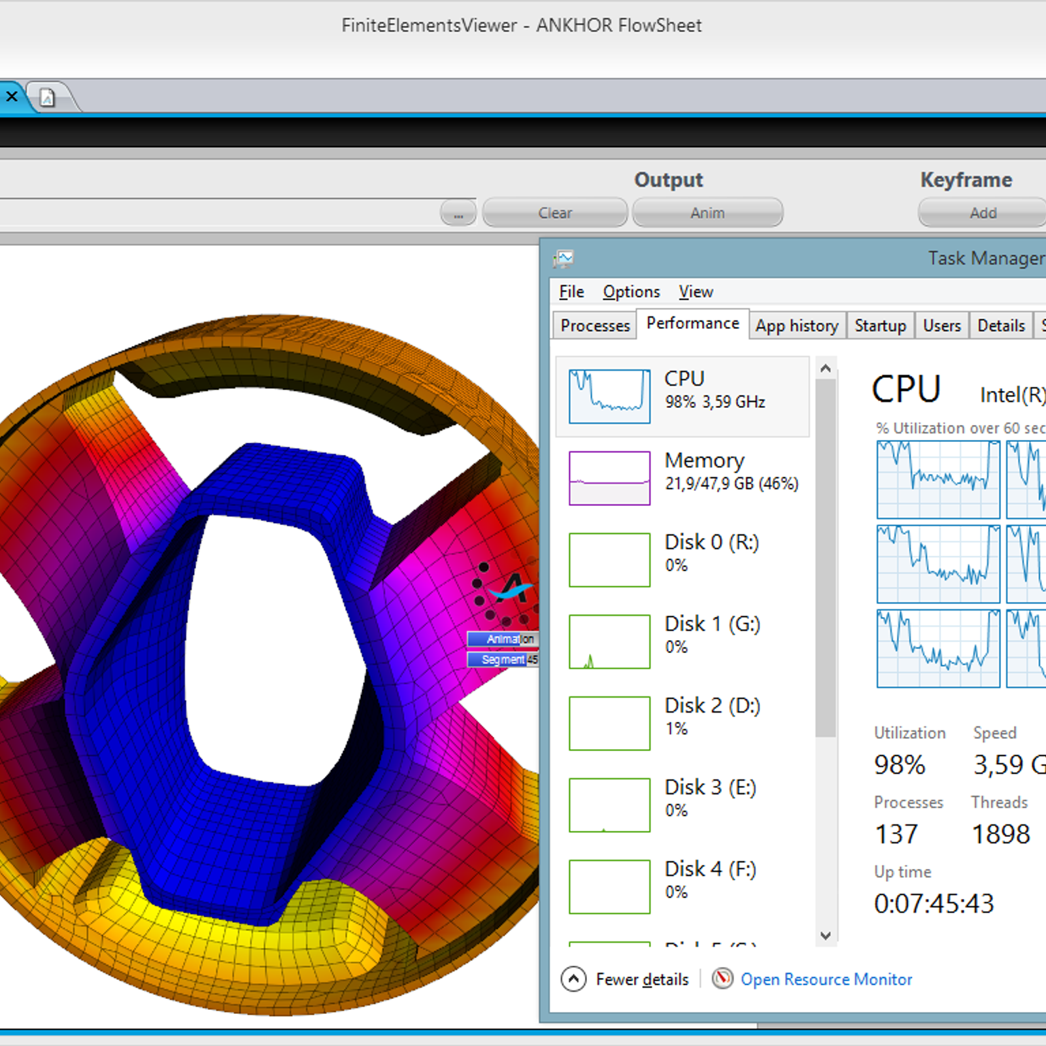Image resolution: width=1046 pixels, height=1046 pixels.
Task: Select Disk 2 (D:) entry
Action: [x=682, y=723]
